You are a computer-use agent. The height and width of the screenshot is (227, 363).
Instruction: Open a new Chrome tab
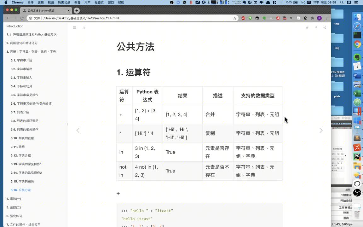coord(77,10)
